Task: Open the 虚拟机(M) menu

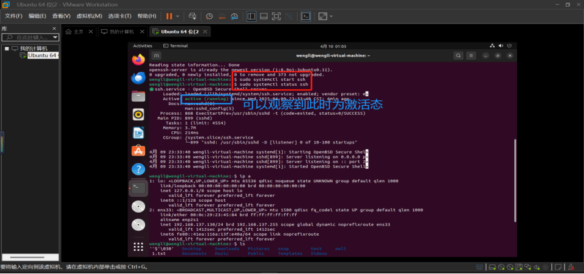Action: (x=89, y=16)
